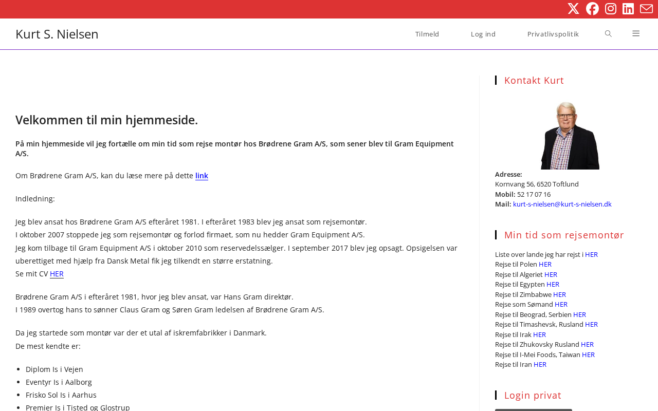This screenshot has width=658, height=411.
Task: Open HER link for Rejse som Sømand
Action: click(x=561, y=304)
